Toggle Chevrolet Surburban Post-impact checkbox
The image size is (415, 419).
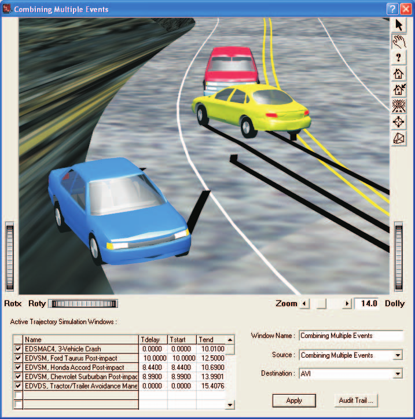click(x=18, y=377)
